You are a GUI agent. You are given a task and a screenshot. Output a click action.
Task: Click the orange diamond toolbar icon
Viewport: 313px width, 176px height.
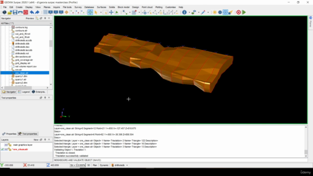pyautogui.click(x=67, y=12)
